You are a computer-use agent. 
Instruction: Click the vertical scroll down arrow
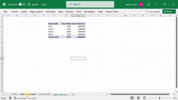(177, 92)
